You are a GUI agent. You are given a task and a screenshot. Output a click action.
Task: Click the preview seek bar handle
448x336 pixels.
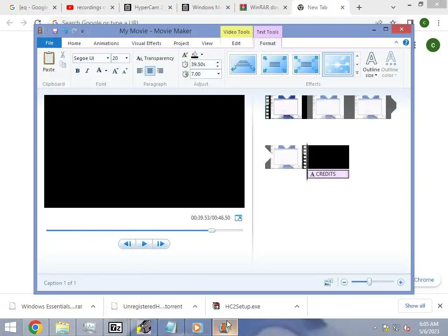(211, 230)
